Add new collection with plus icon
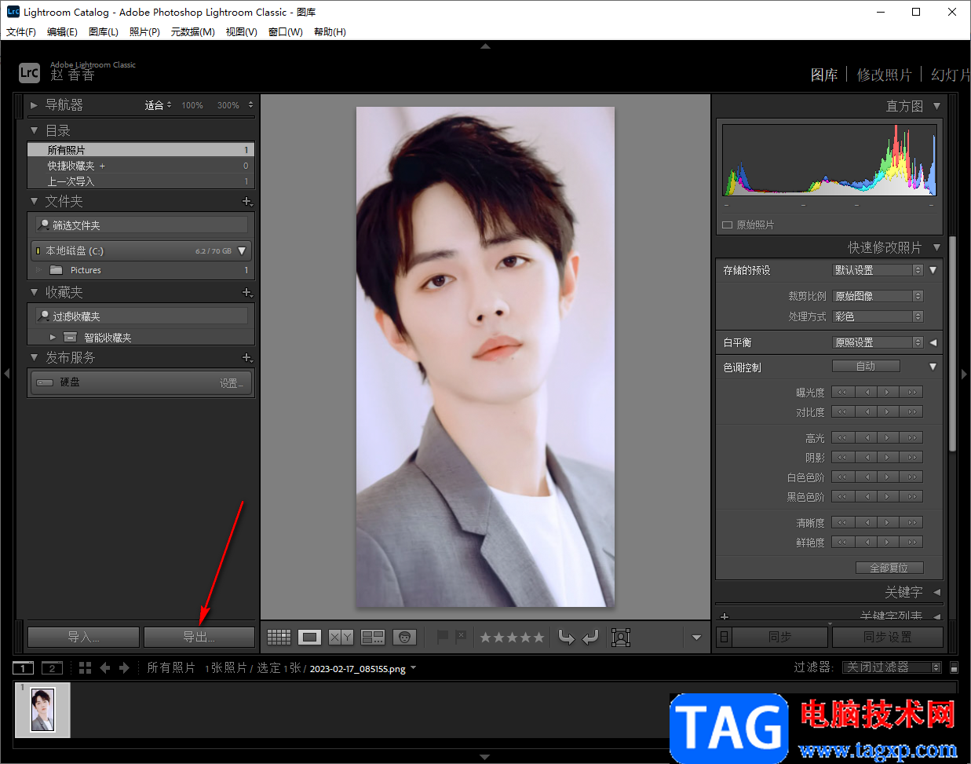The image size is (971, 764). (247, 292)
